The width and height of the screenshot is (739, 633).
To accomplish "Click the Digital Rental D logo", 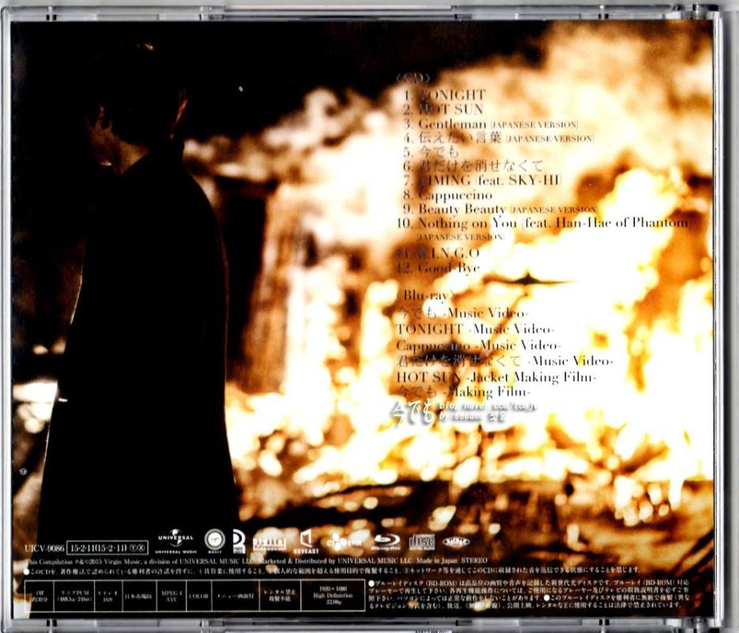I will [x=239, y=542].
